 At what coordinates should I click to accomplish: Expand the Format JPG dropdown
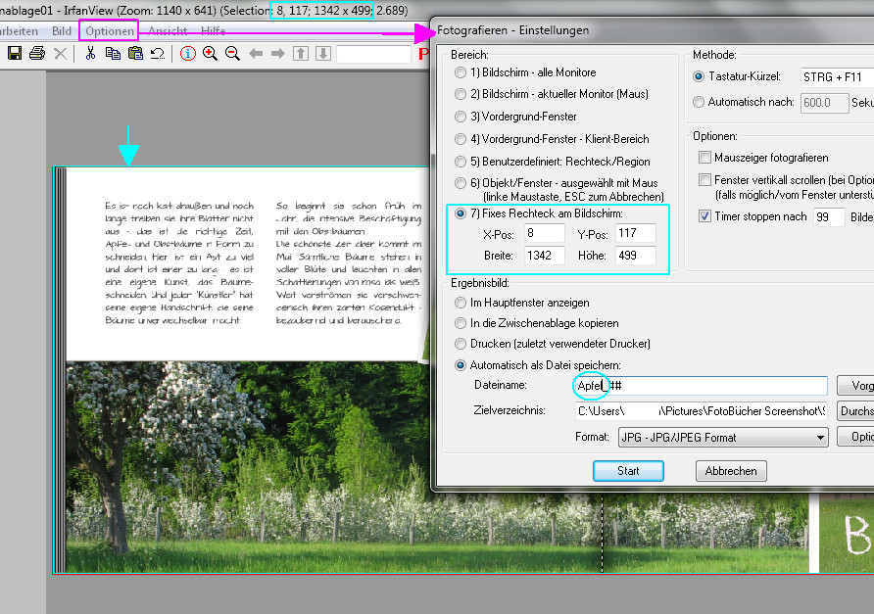coord(820,438)
